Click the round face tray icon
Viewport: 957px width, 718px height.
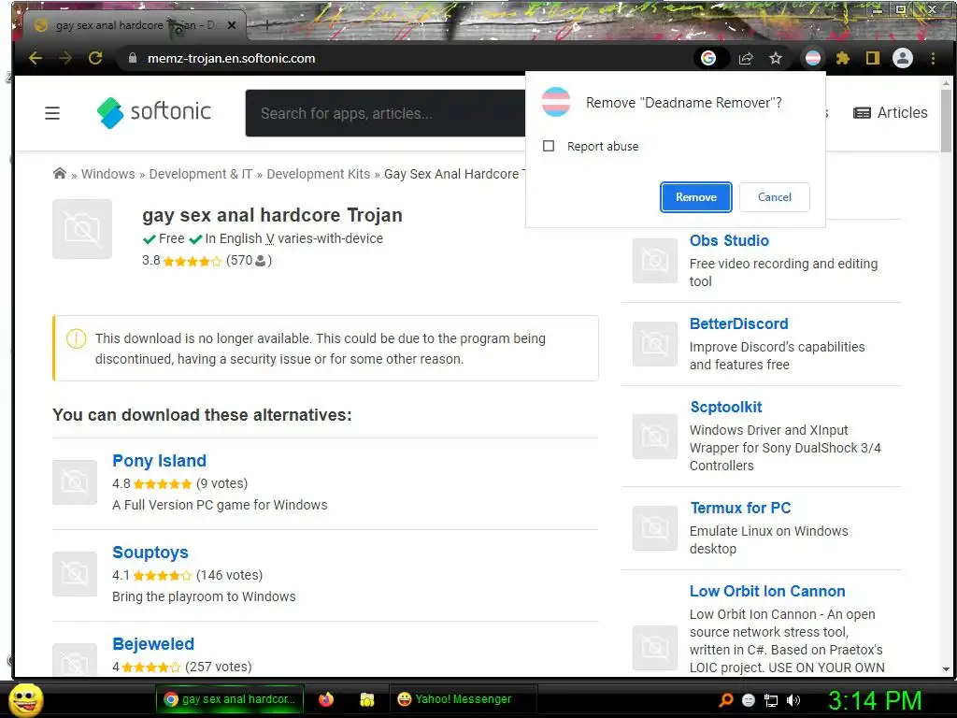[x=749, y=700]
